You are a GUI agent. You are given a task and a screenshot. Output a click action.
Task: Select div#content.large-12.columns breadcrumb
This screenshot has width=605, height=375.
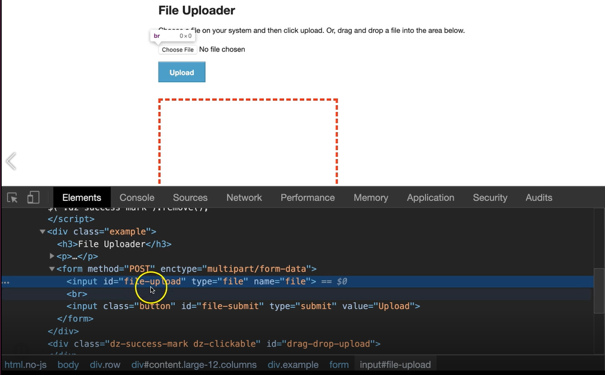[194, 365]
